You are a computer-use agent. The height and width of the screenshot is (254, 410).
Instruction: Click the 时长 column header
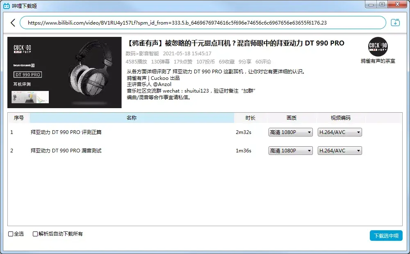(x=251, y=118)
